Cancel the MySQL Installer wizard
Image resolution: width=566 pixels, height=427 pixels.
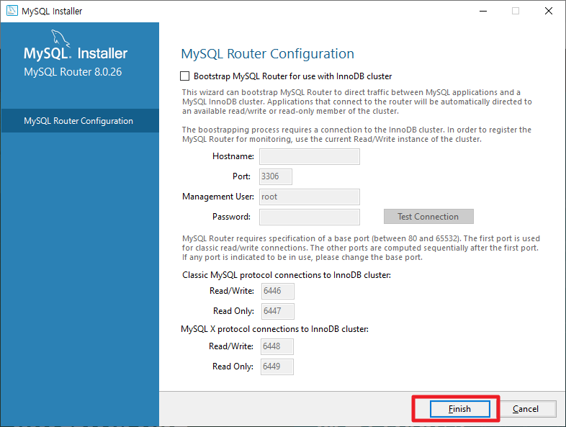526,409
